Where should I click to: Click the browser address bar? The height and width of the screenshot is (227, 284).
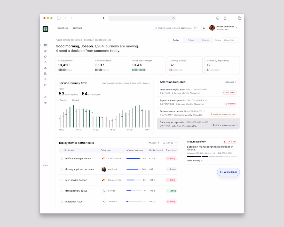[x=142, y=18]
